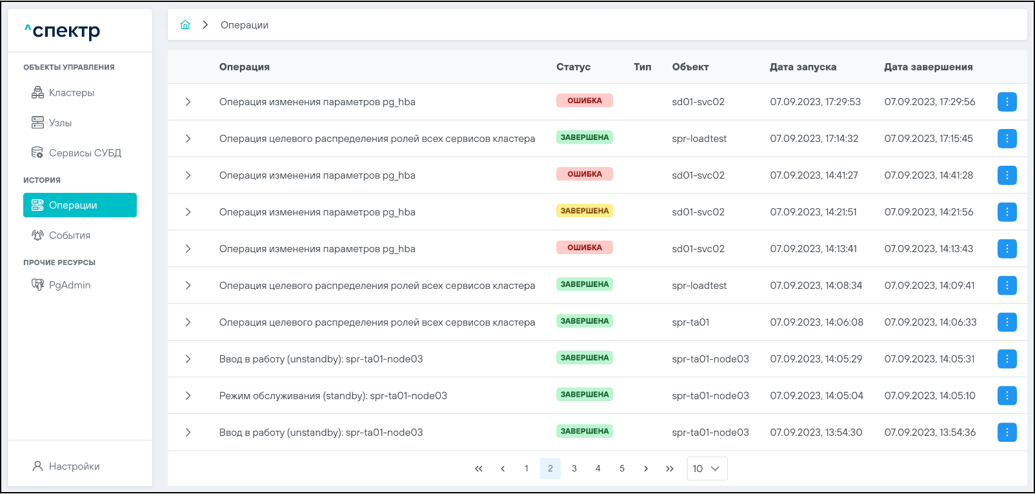Click the Спектр logo
1035x494 pixels.
[x=63, y=30]
